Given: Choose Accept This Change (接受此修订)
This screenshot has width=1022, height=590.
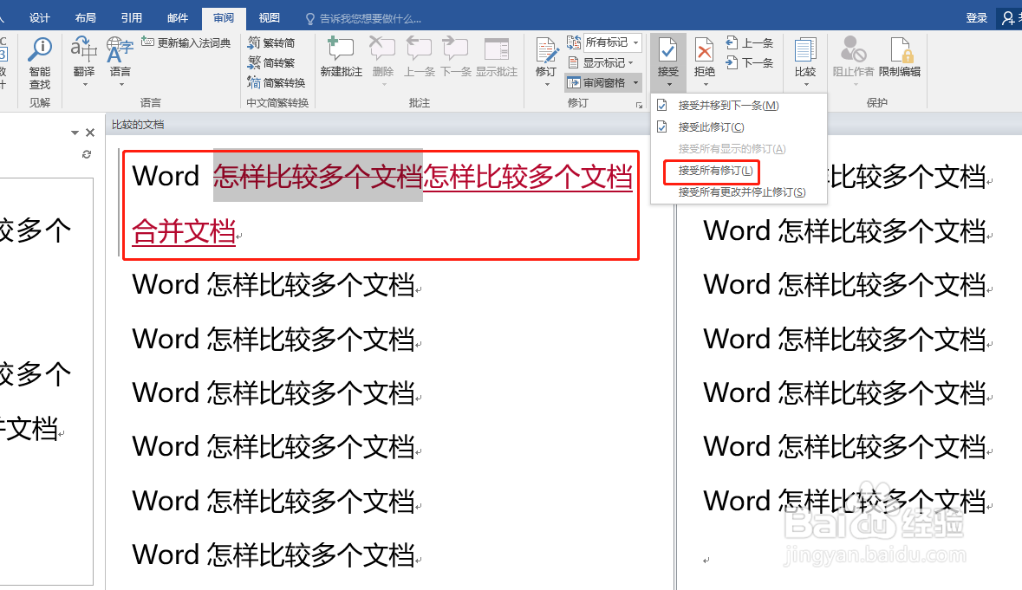Looking at the screenshot, I should (x=739, y=127).
